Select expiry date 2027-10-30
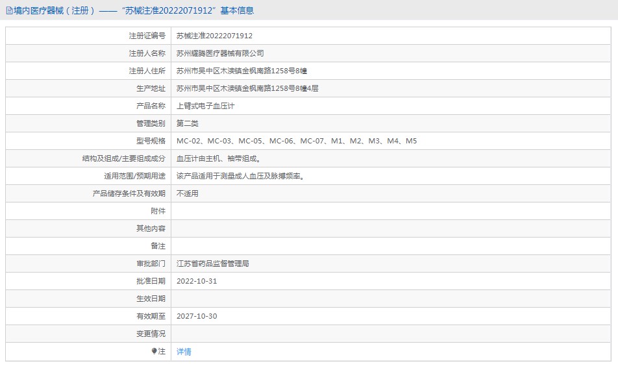The height and width of the screenshot is (368, 618). pyautogui.click(x=197, y=316)
